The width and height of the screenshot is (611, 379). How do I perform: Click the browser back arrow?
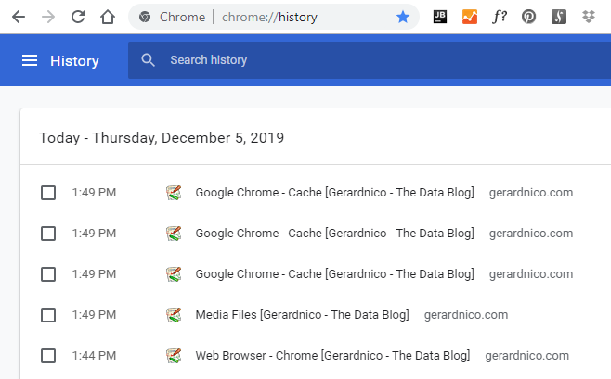point(19,17)
